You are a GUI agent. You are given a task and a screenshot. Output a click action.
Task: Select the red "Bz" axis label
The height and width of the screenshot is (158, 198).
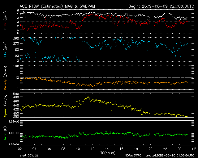click(5, 24)
